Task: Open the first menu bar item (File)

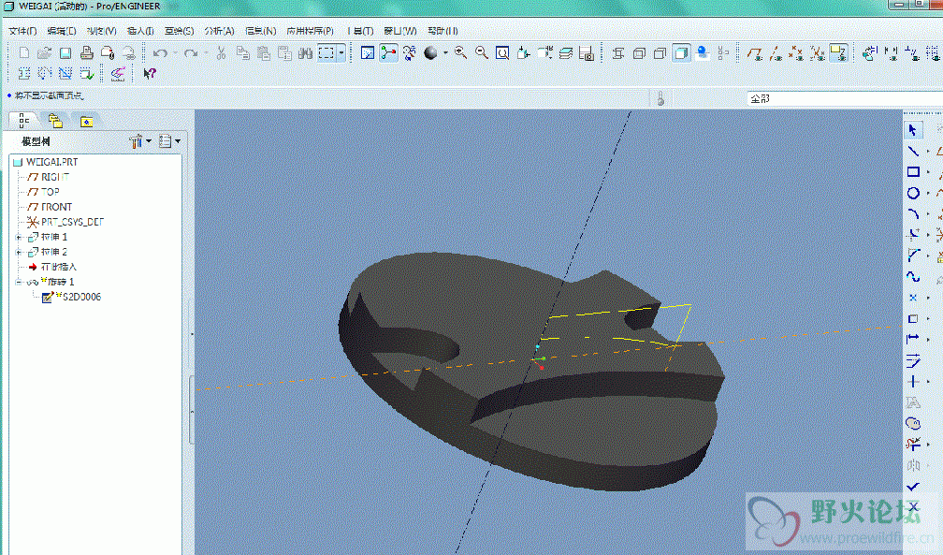Action: (22, 31)
